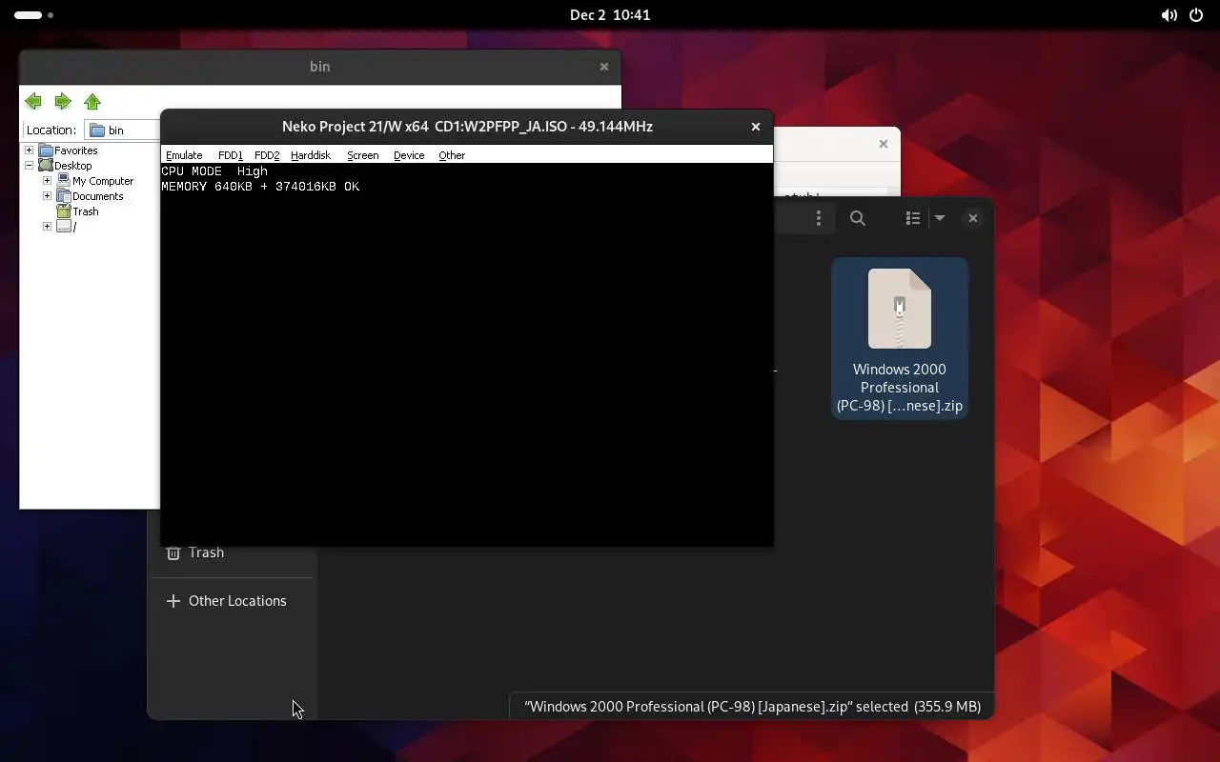Open the Harddisk menu
Viewport: 1220px width, 762px height.
tap(311, 155)
